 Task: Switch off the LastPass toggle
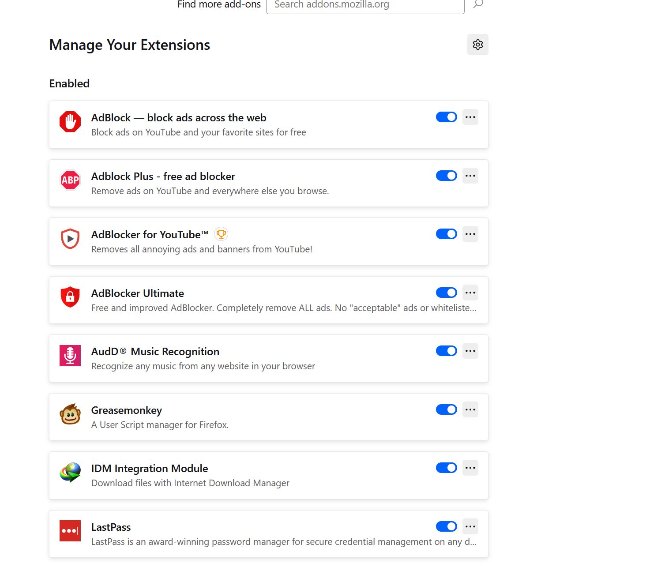[447, 526]
